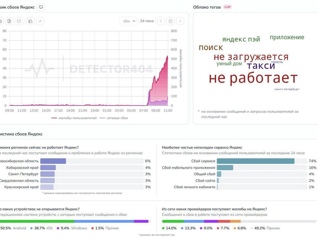Click the 09:00 right-side time axis label

[x=156, y=111]
